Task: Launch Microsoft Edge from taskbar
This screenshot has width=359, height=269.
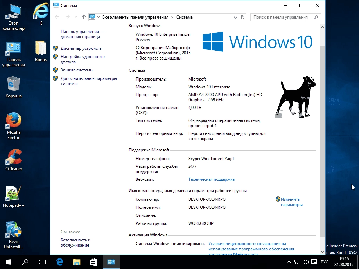Action: click(x=60, y=262)
